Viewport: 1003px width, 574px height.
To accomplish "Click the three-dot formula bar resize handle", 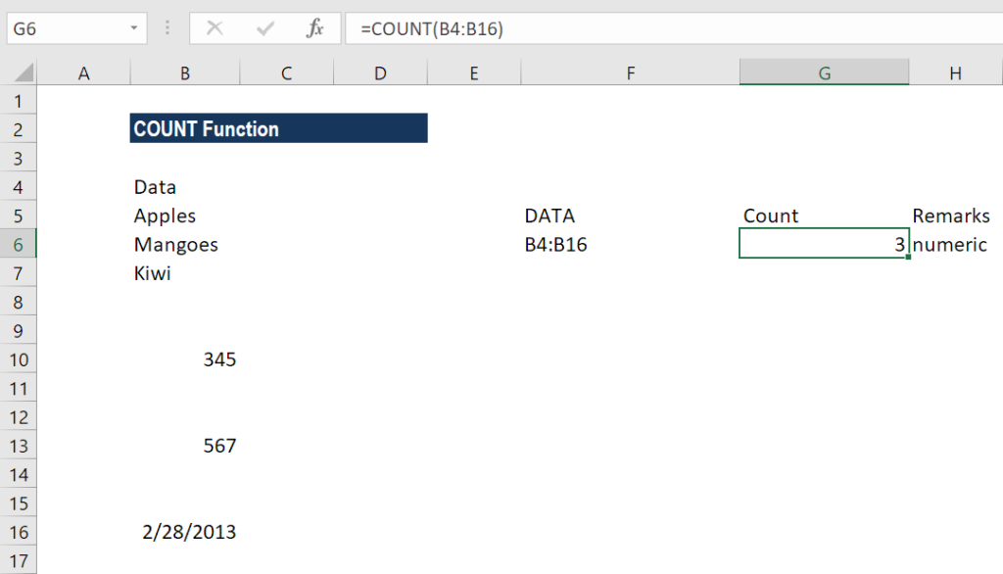I will pyautogui.click(x=167, y=28).
